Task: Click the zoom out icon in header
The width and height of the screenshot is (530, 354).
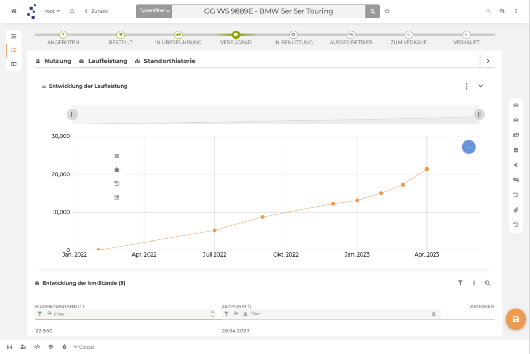Action: 502,11
